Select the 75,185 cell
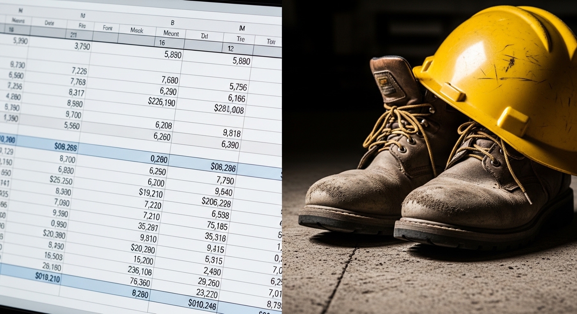 217,225
